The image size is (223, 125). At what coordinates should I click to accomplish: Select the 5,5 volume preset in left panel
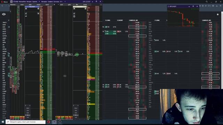(28, 110)
